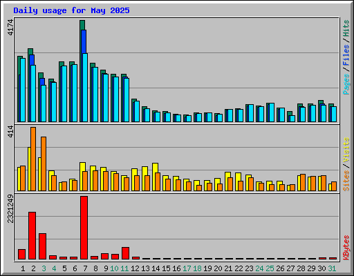The width and height of the screenshot is (354, 276).
Task: Click green day label 24 on x-axis
Action: pos(259,268)
